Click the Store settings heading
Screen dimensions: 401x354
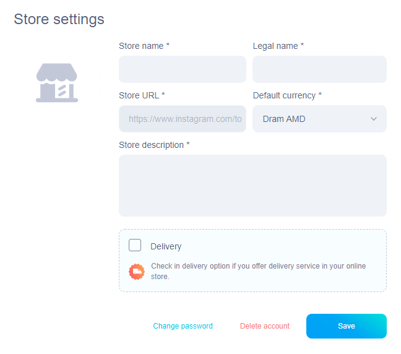tap(59, 19)
